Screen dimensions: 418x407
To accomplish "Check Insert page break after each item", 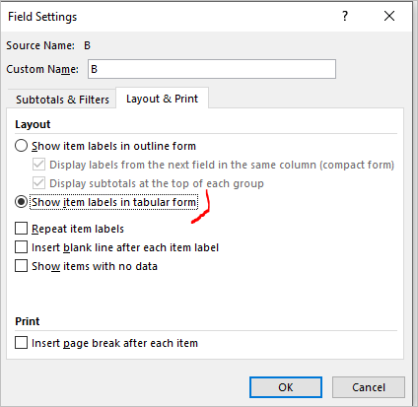I will tap(21, 343).
